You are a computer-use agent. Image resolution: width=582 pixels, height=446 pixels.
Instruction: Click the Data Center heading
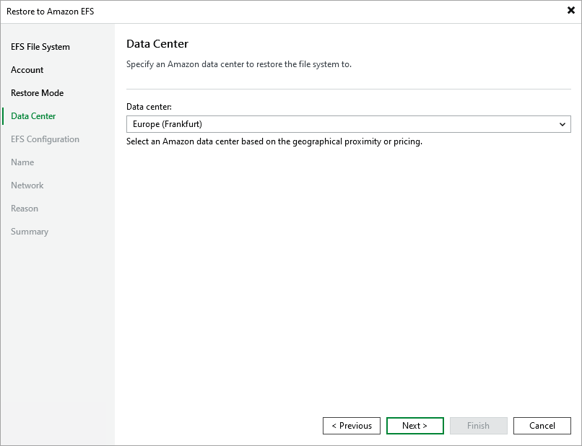tap(157, 43)
